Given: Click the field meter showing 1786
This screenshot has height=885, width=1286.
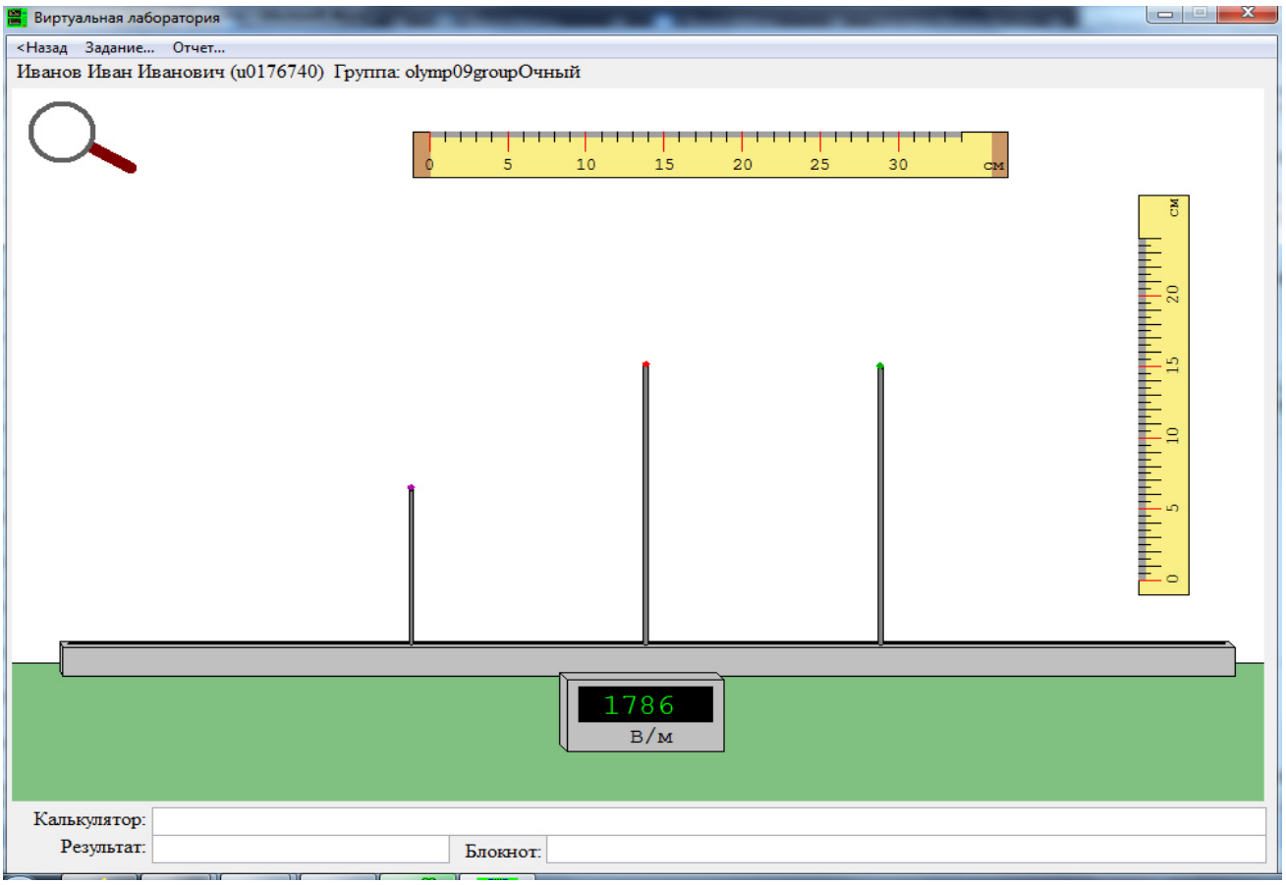Looking at the screenshot, I should (643, 713).
